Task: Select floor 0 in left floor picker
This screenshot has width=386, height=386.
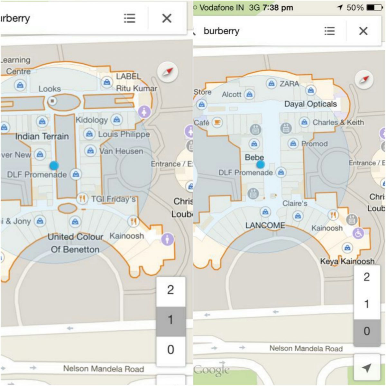Action: 170,350
